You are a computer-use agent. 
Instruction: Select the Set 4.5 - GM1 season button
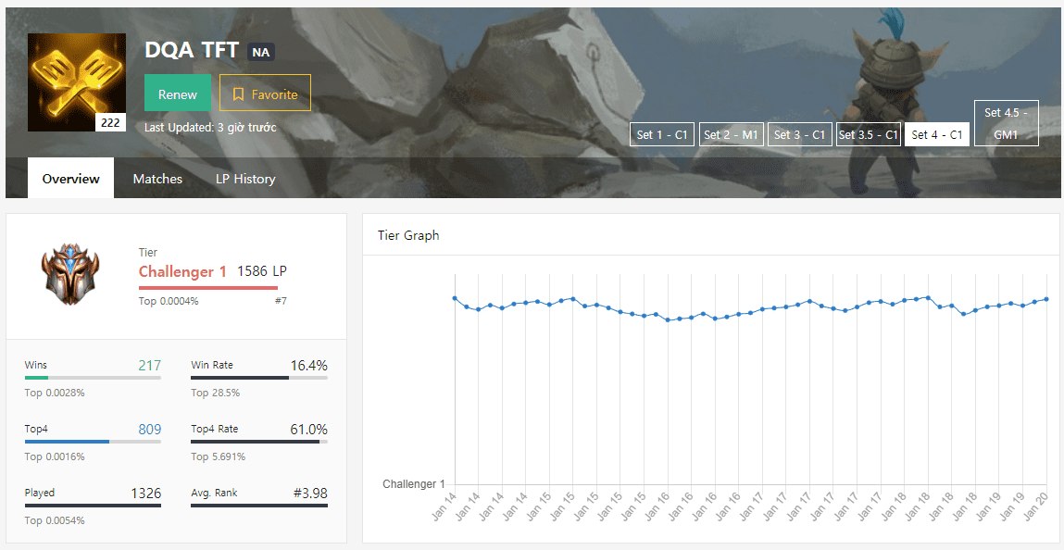[1007, 123]
